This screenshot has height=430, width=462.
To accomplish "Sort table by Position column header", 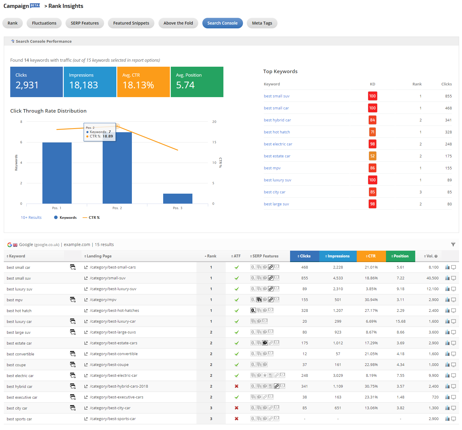I will (x=400, y=256).
